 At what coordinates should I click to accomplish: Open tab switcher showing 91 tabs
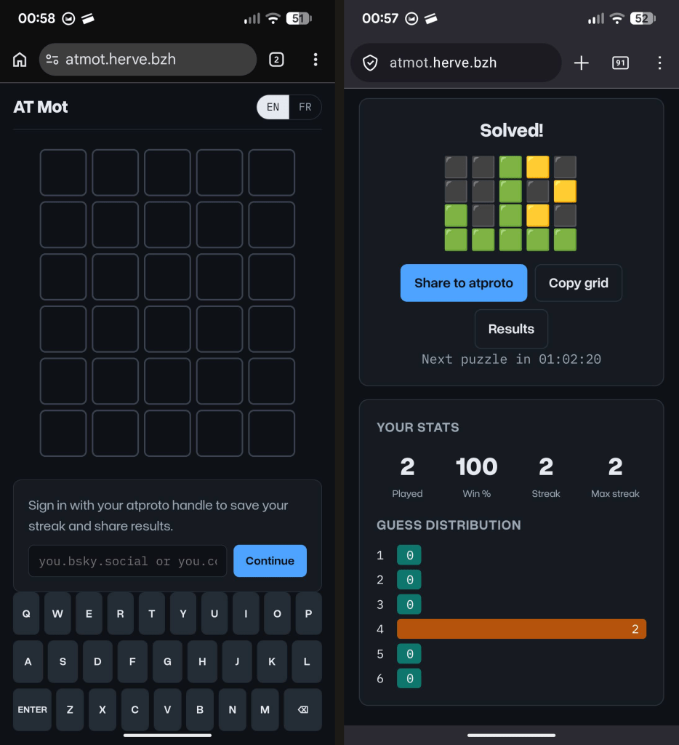(x=621, y=63)
